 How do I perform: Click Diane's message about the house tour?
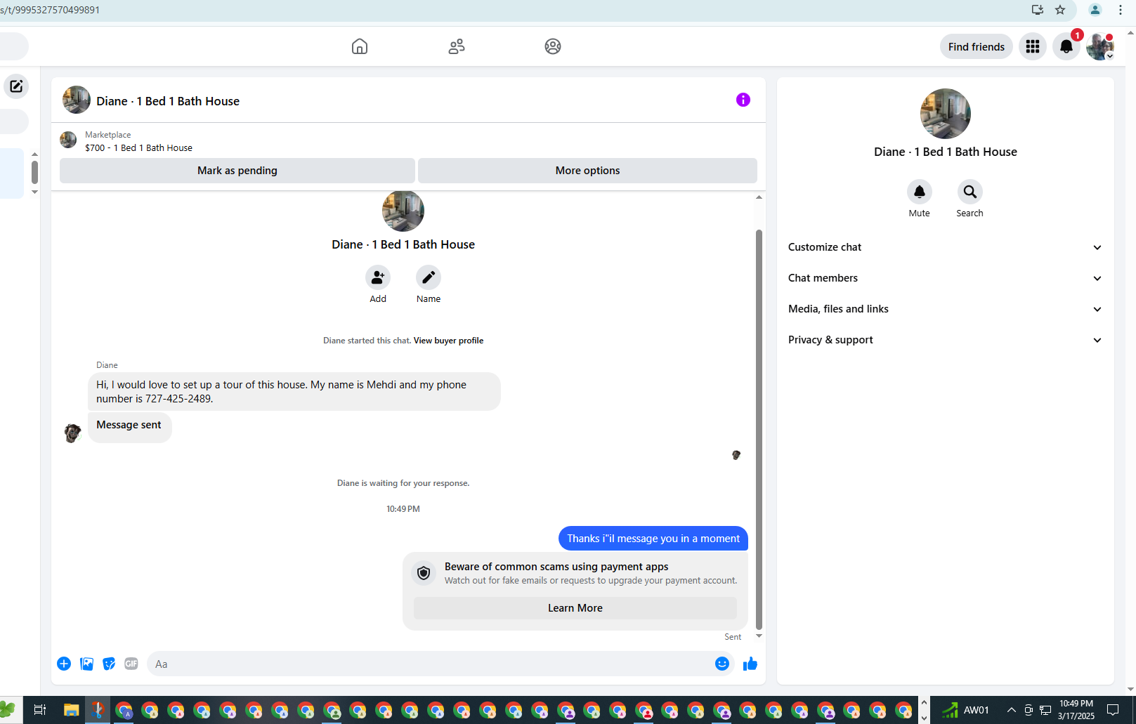pos(294,392)
